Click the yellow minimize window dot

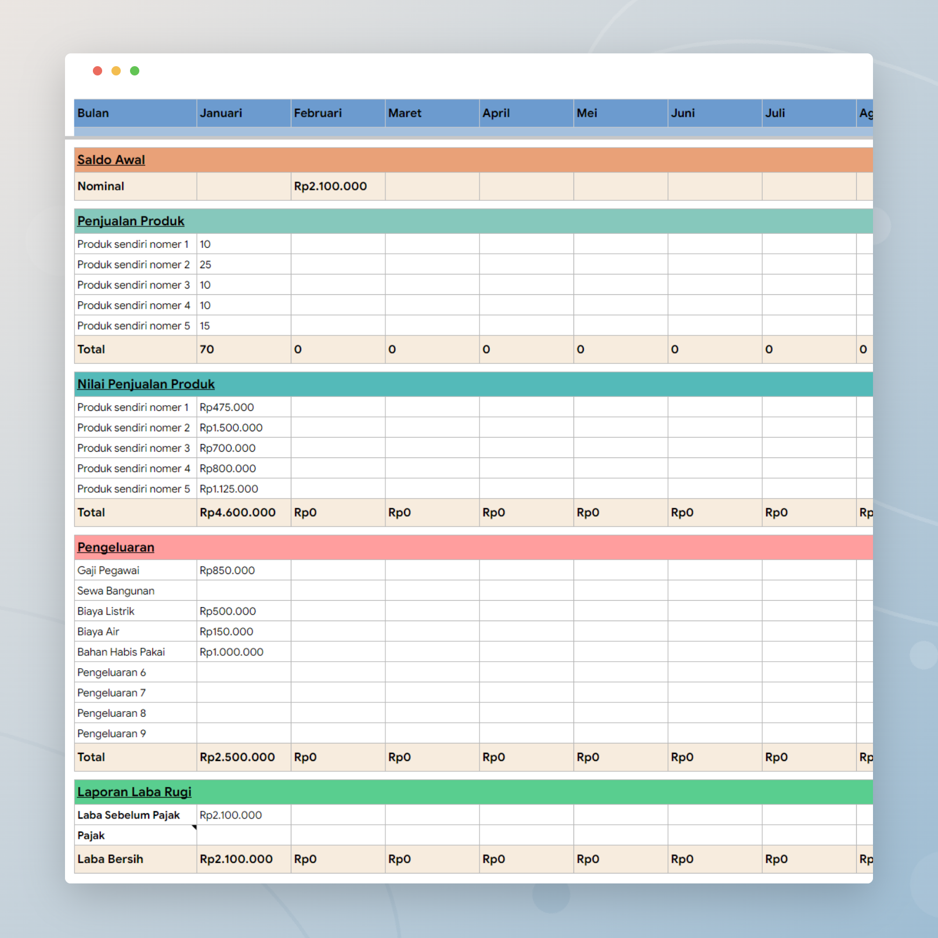[116, 71]
